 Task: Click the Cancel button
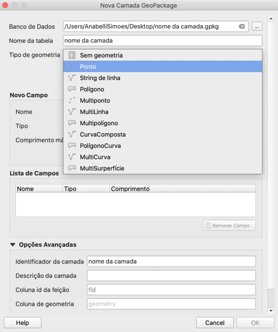tap(215, 323)
